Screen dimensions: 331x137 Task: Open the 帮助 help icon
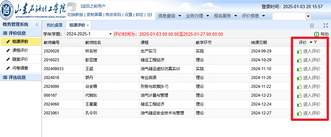pyautogui.click(x=316, y=34)
